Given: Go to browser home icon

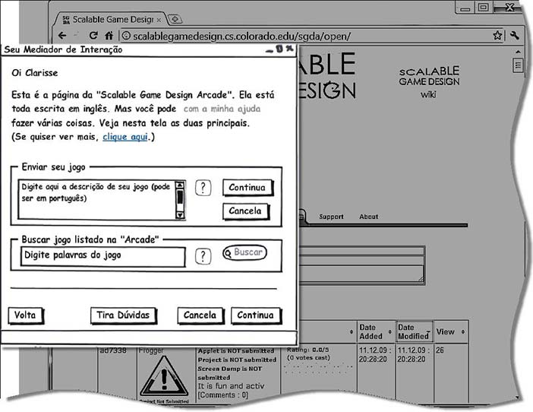Looking at the screenshot, I should (x=109, y=36).
